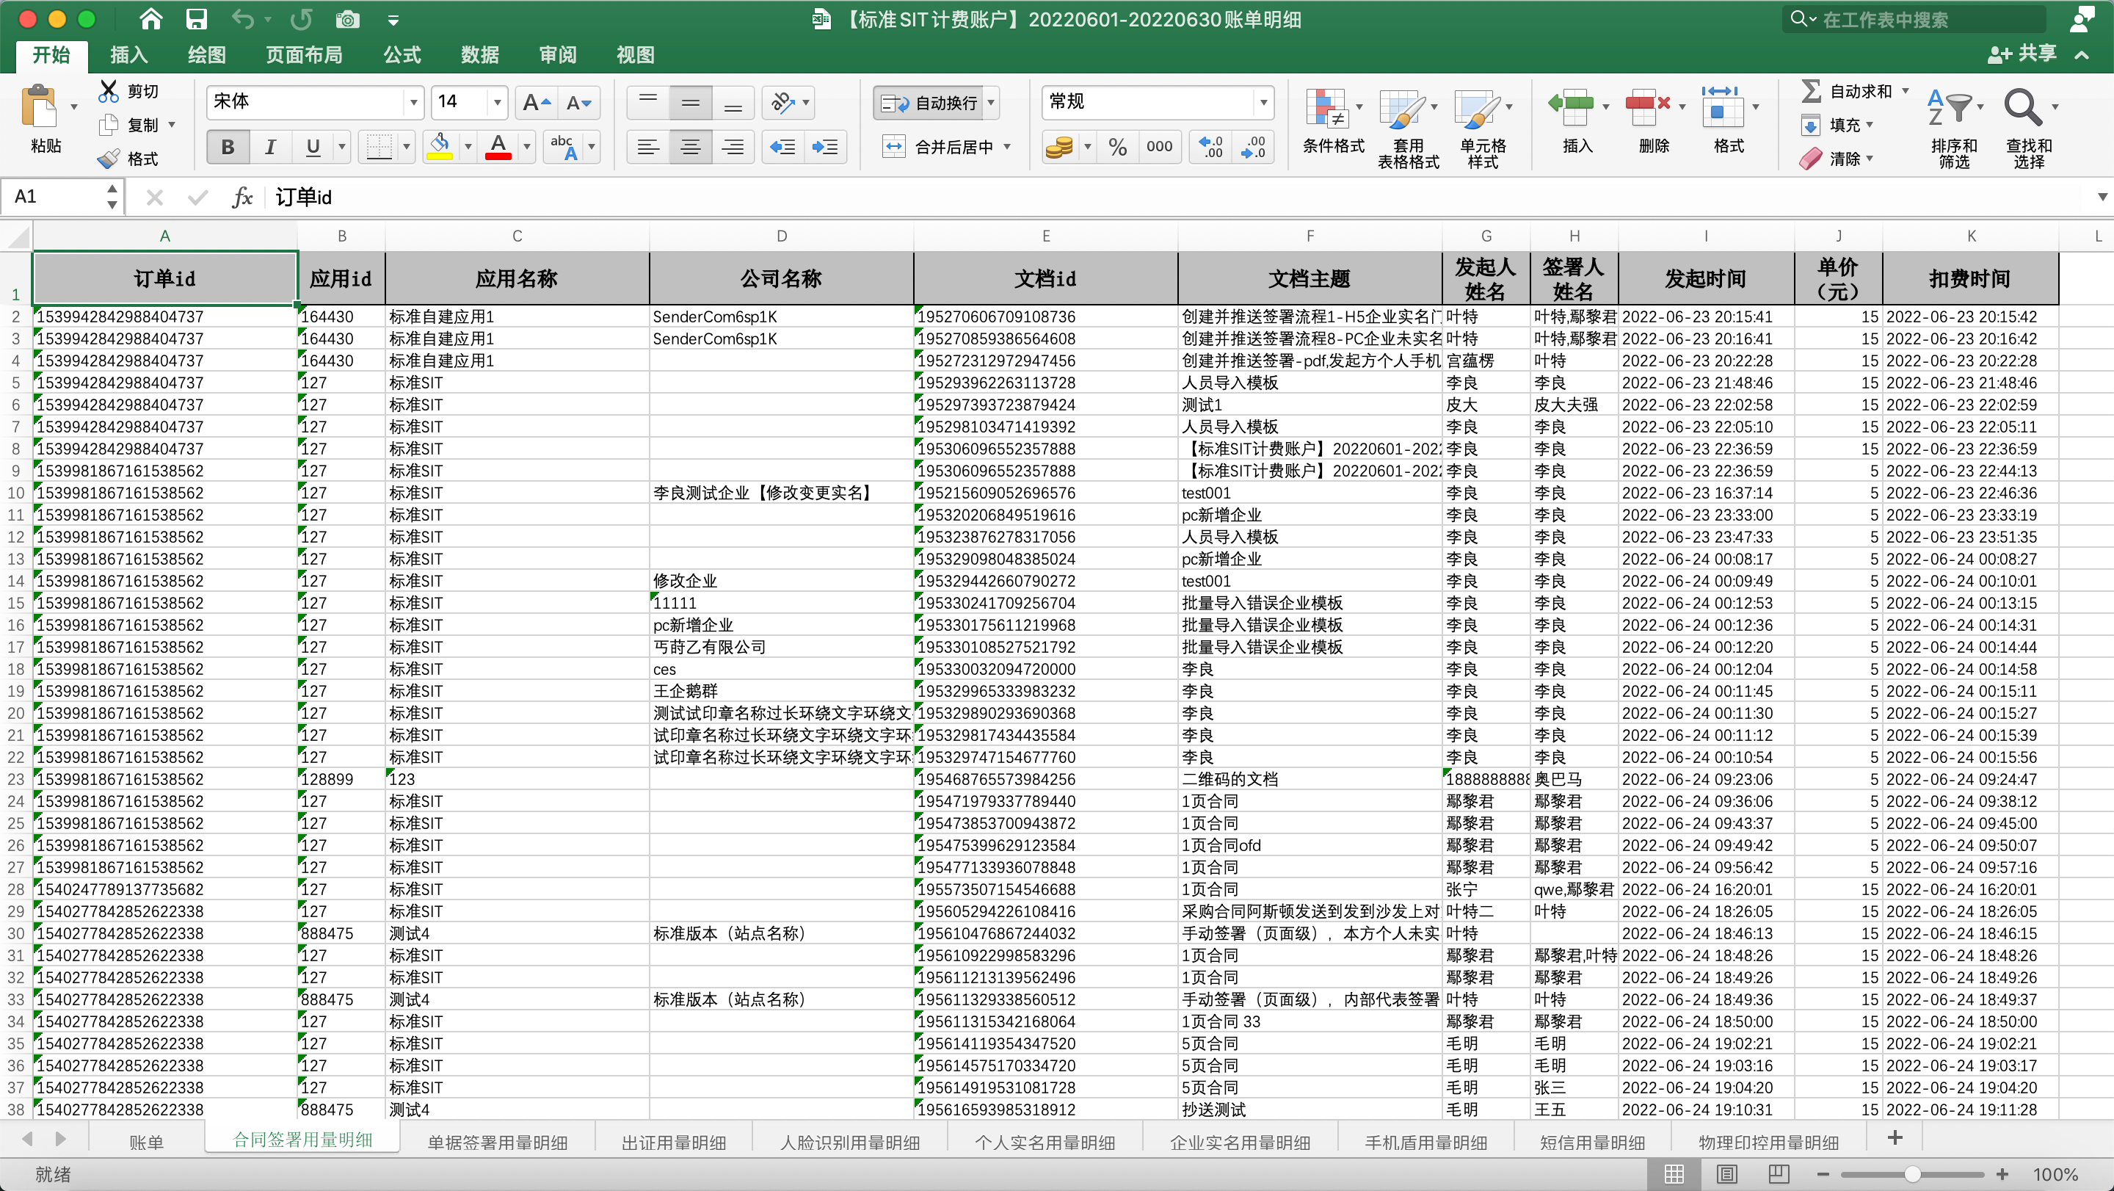Screen dimensions: 2114x1191
Task: Apply thousands separator format
Action: click(1159, 147)
